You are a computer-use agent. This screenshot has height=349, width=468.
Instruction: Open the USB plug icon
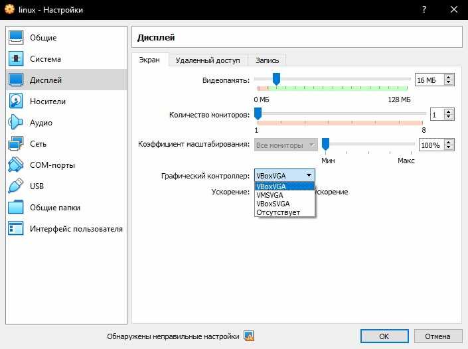pos(16,186)
